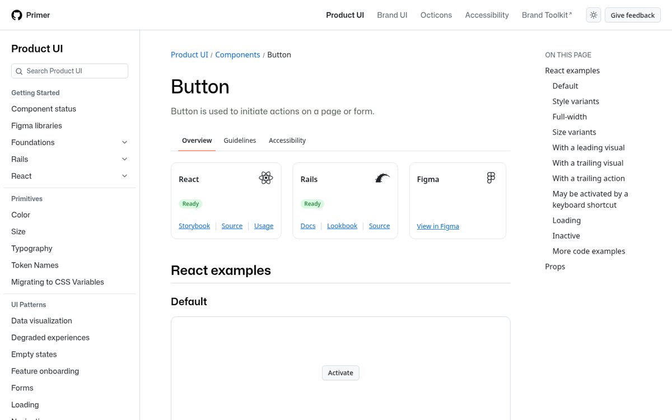Switch to the Accessibility tab under Button
672x420 pixels.
[287, 141]
